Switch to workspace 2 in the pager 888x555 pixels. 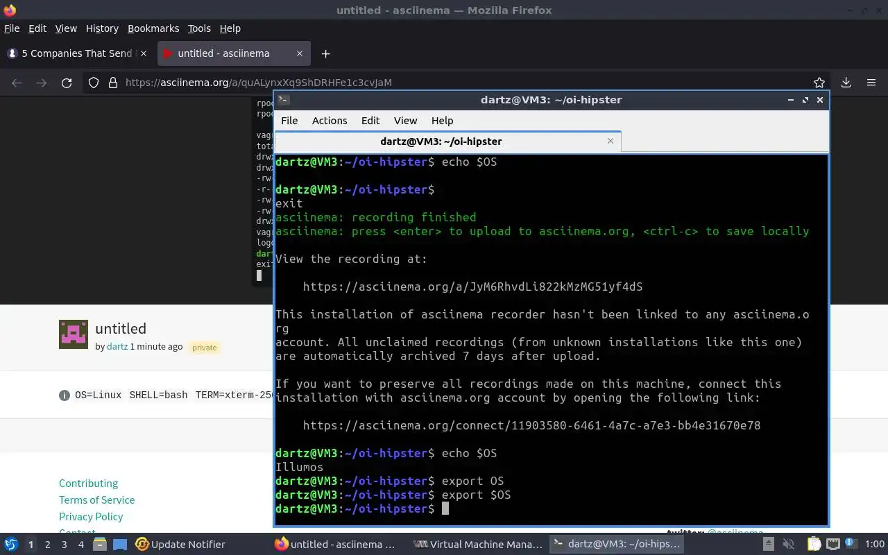click(x=47, y=545)
